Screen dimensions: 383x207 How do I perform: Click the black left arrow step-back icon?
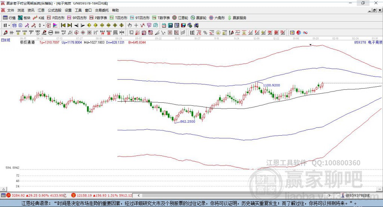click(x=76, y=25)
